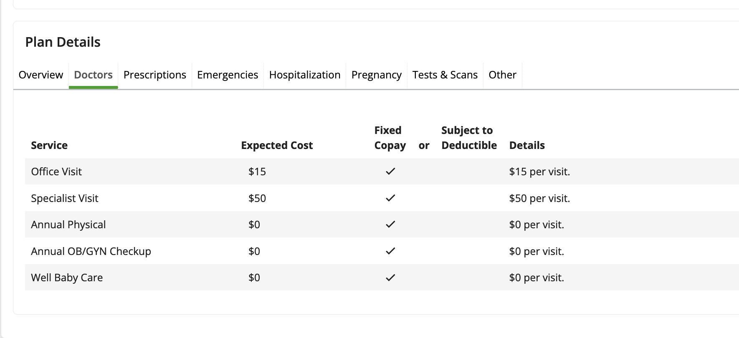Screen dimensions: 739x338
Task: Open the Emergencies tab
Action: (228, 75)
